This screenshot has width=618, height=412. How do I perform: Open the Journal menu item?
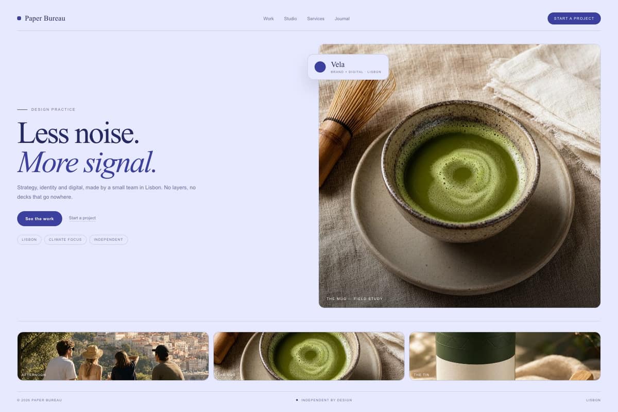(x=342, y=19)
